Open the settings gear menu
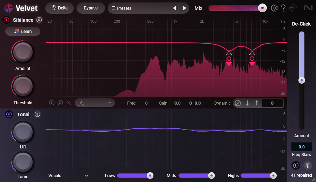Viewport: 316px width, 182px height. [x=274, y=8]
